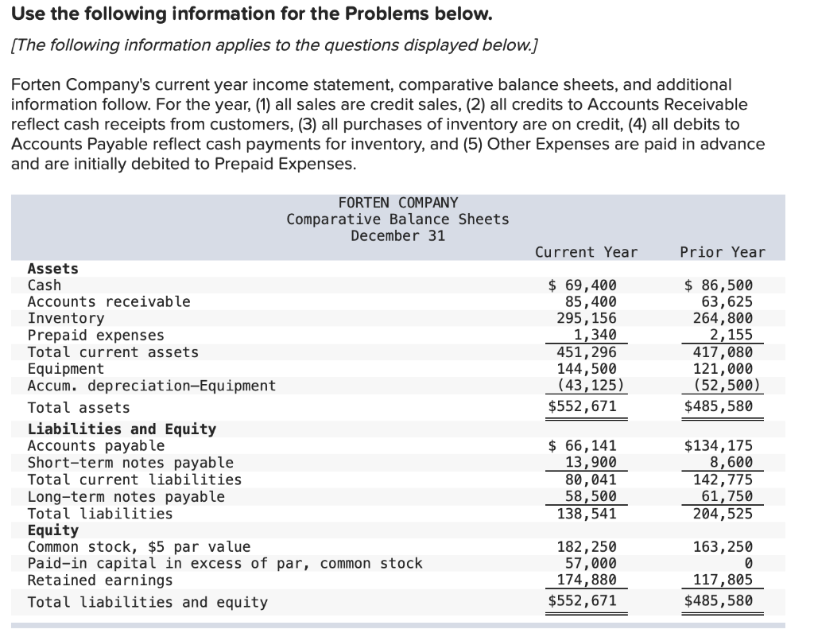This screenshot has height=633, width=814.
Task: Select the Current Year column header
Action: pyautogui.click(x=586, y=252)
